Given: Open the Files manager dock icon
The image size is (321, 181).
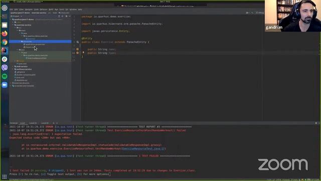Looking at the screenshot, I should [x=5, y=25].
